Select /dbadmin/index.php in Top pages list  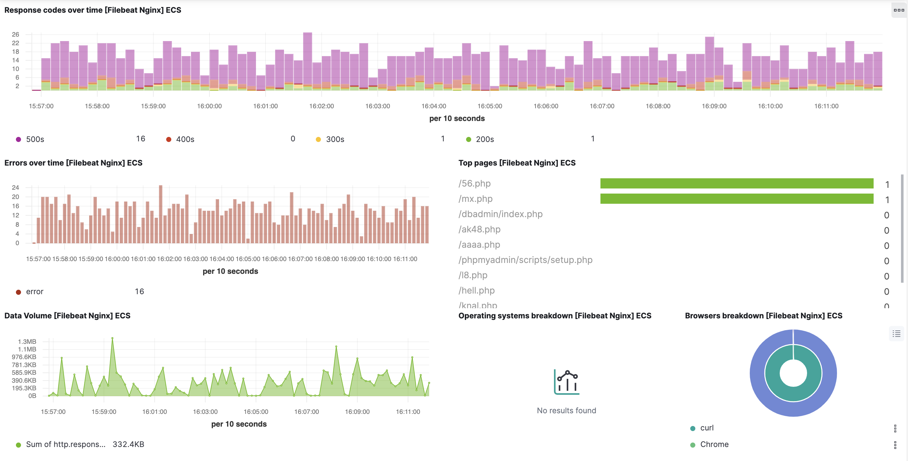point(500,214)
